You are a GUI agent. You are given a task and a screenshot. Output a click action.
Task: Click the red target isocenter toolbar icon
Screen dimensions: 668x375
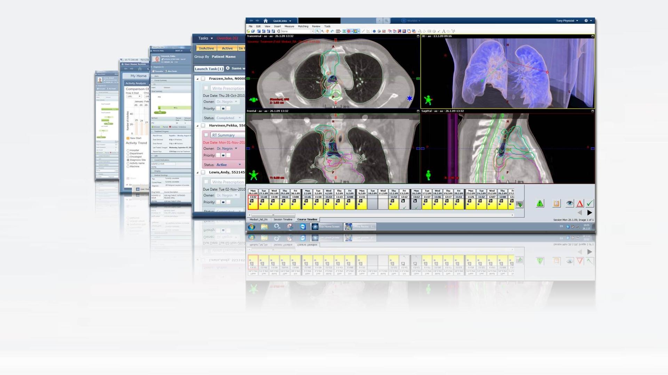click(349, 31)
